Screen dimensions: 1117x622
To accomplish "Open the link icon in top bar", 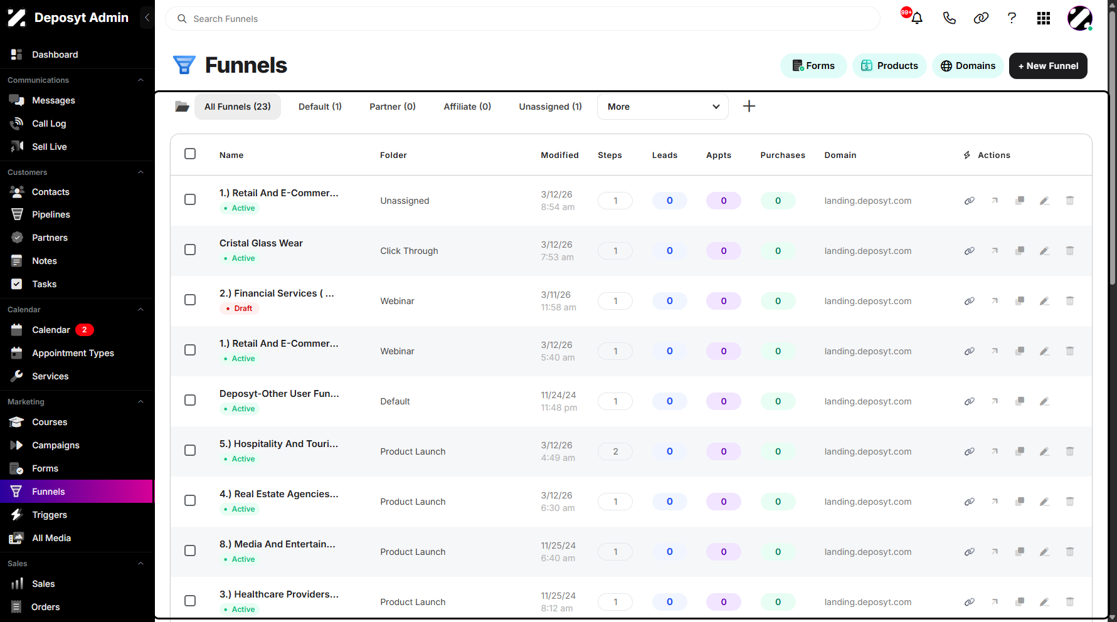I will pos(981,18).
